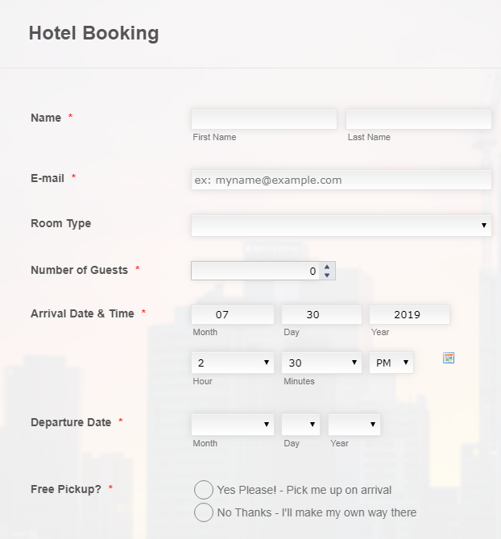Viewport: 501px width, 539px height.
Task: Increase the Number of Guests with up arrow
Action: [x=327, y=267]
